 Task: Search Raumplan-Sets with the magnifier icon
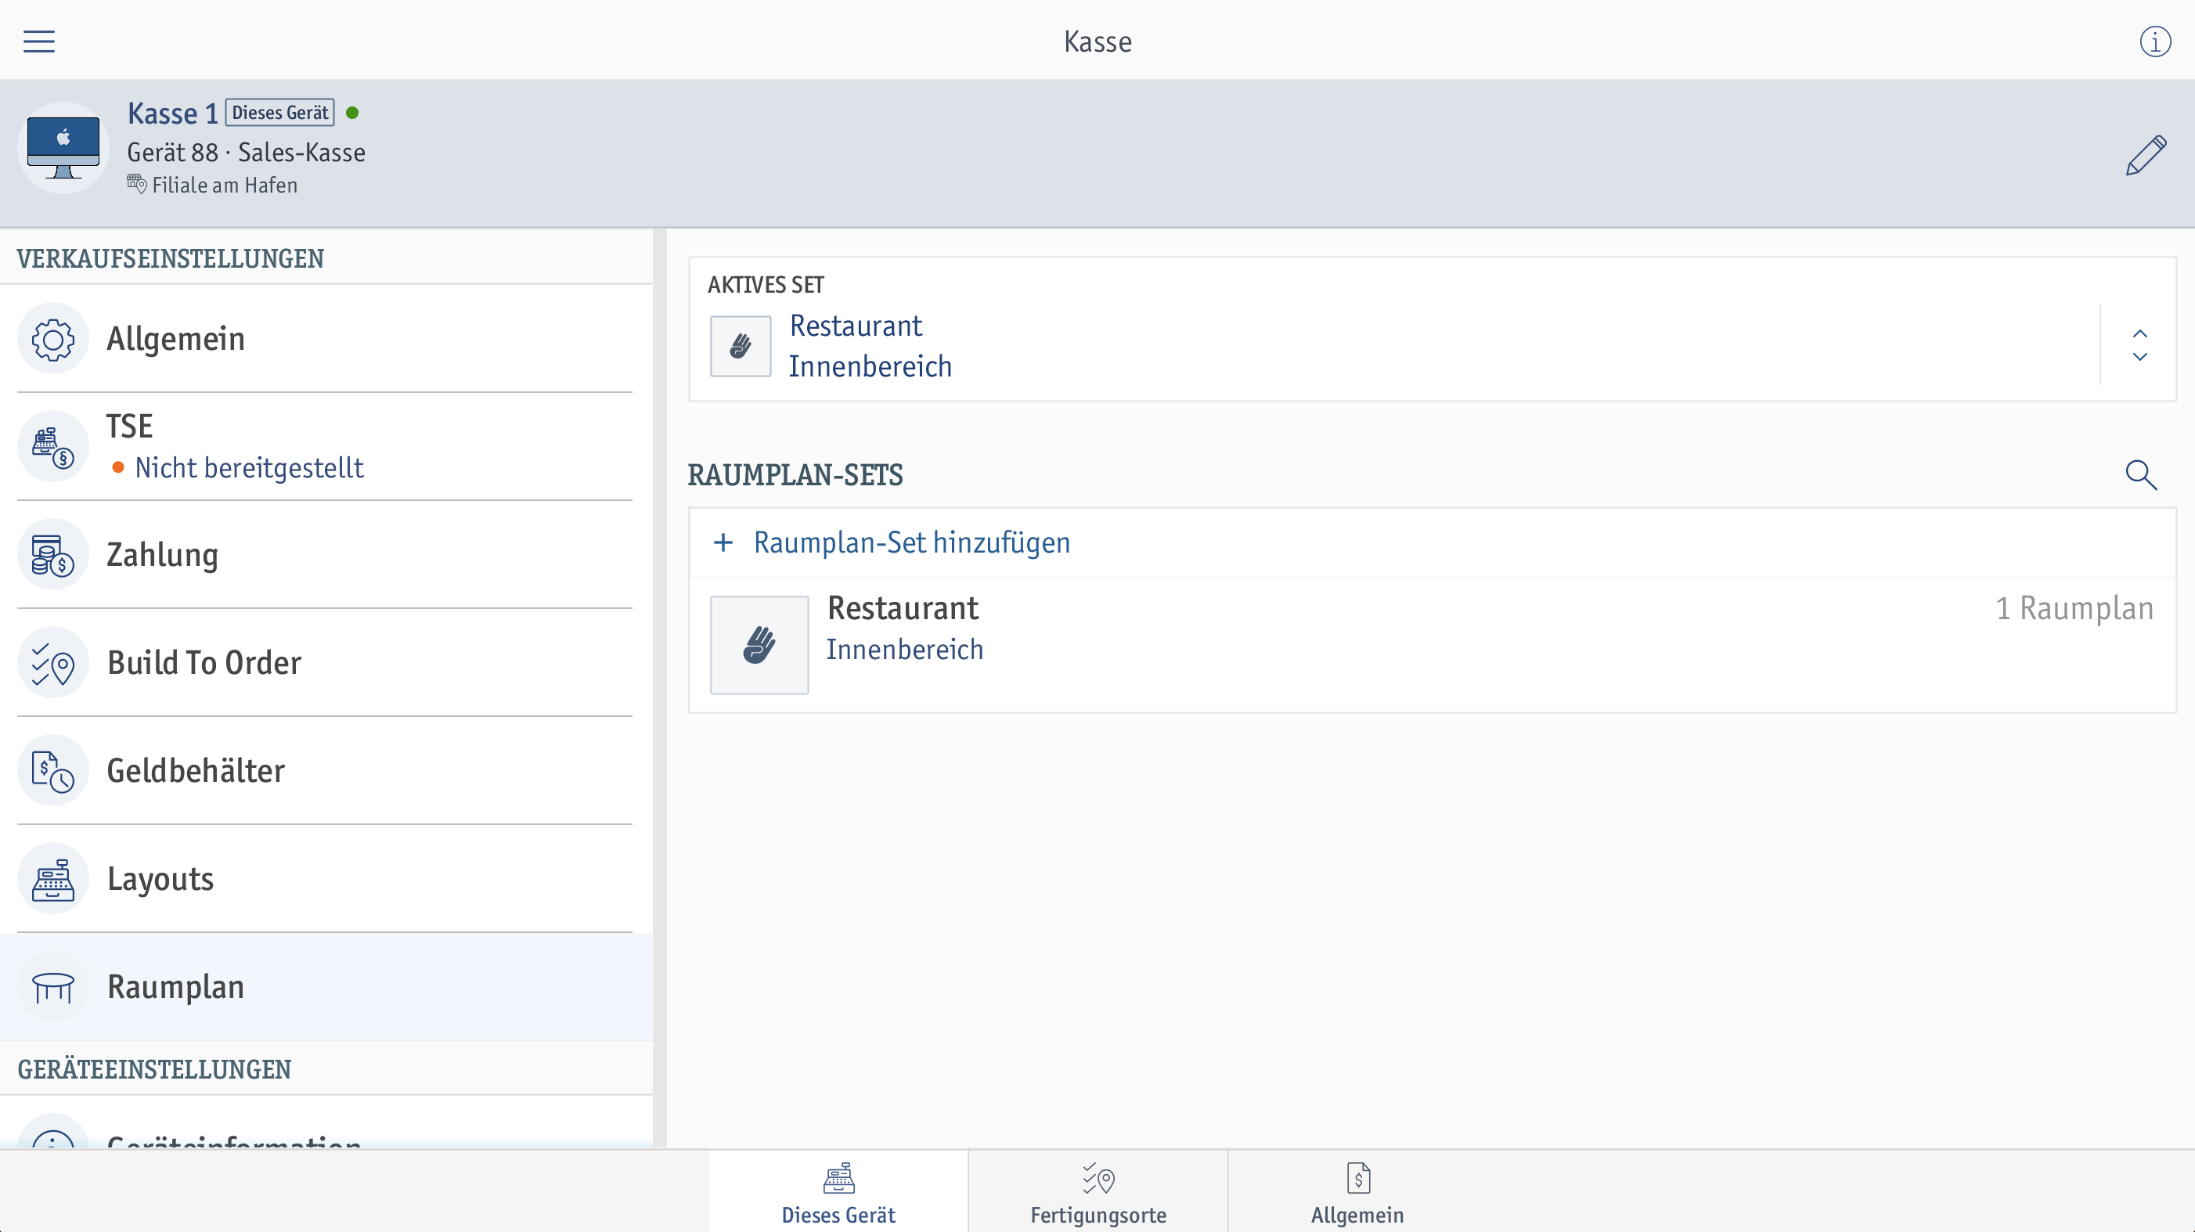[x=2140, y=474]
